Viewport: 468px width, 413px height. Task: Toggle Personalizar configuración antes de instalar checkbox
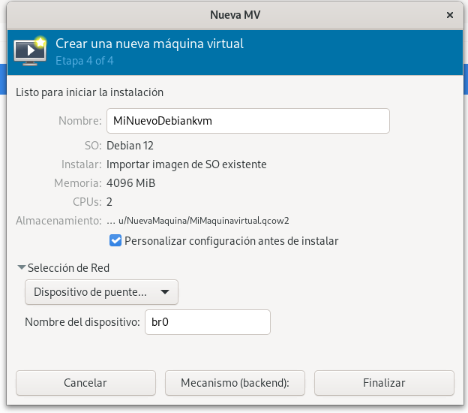point(115,240)
